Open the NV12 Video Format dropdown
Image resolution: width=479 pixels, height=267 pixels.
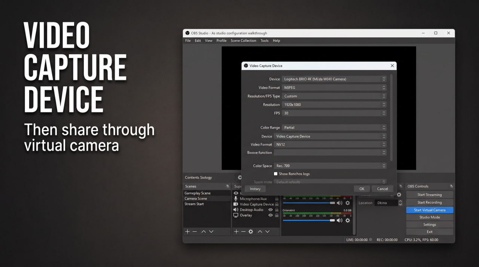330,144
